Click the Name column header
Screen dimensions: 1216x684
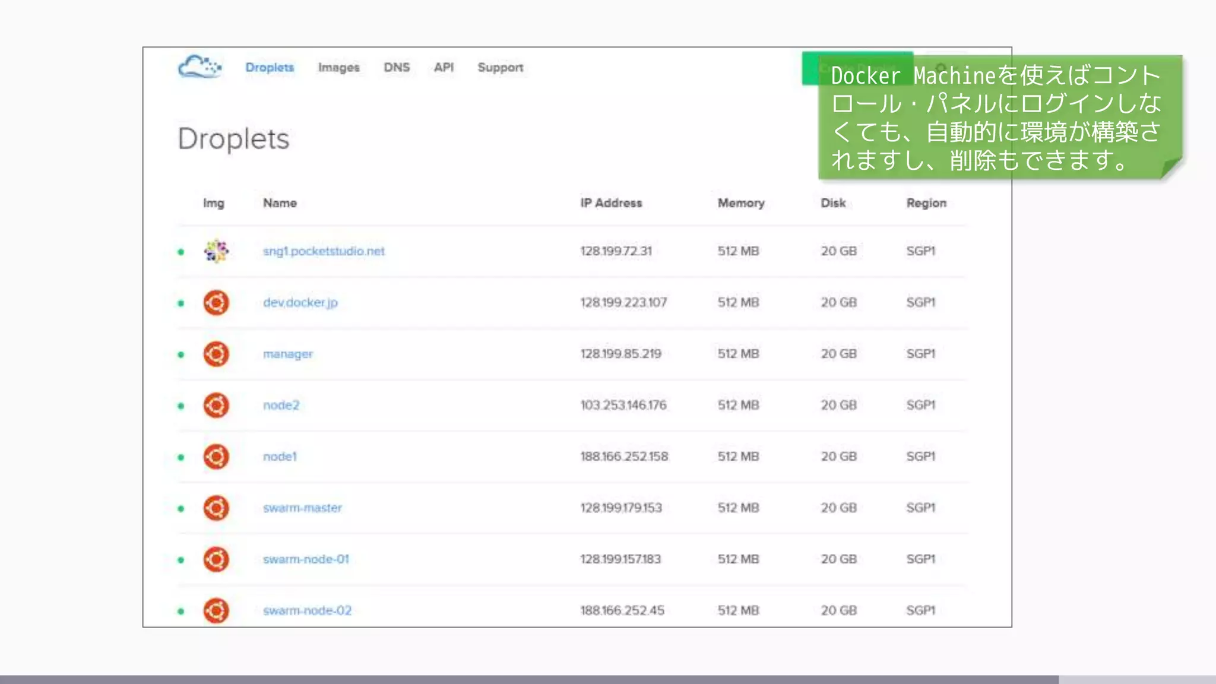[x=280, y=203]
